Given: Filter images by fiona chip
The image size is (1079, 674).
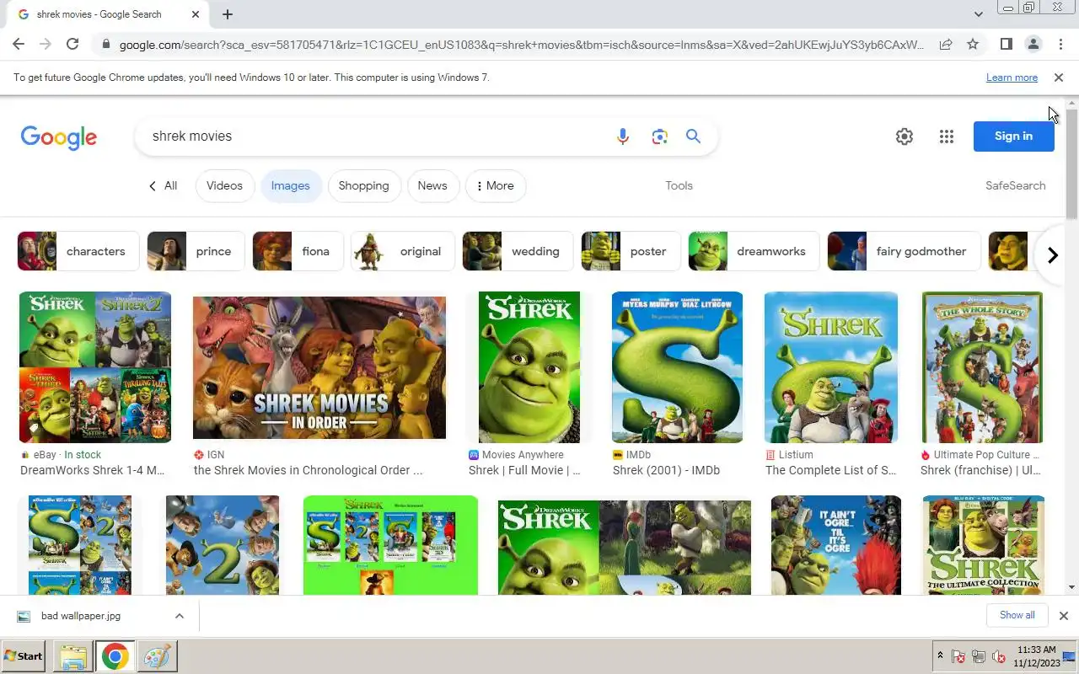Looking at the screenshot, I should (298, 252).
